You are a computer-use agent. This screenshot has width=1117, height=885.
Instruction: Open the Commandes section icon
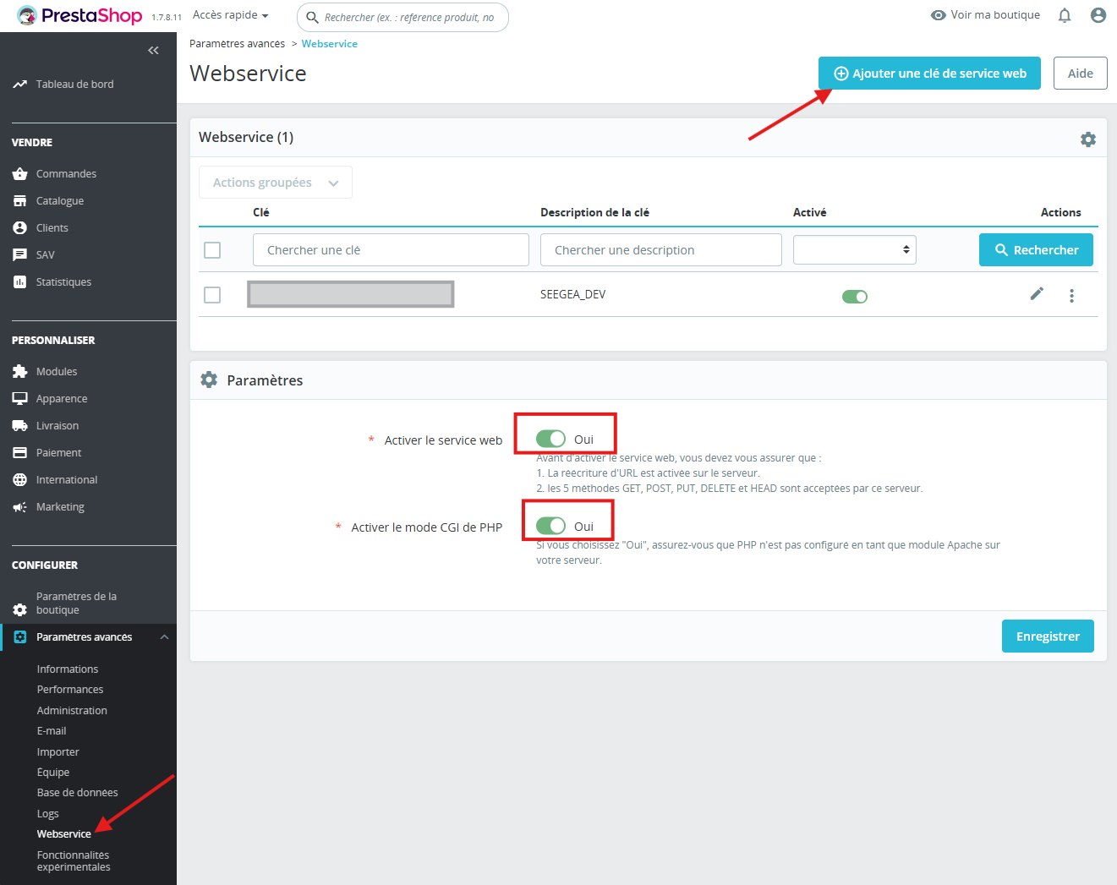[x=19, y=173]
